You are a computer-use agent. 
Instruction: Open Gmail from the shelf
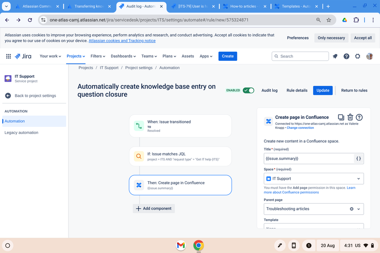pyautogui.click(x=181, y=245)
